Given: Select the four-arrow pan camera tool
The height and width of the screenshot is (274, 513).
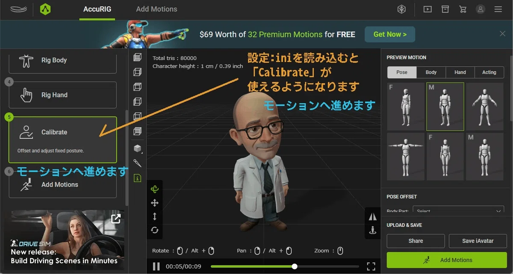Looking at the screenshot, I should 155,203.
